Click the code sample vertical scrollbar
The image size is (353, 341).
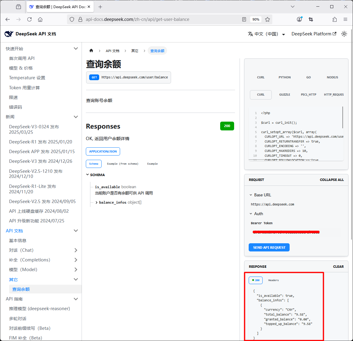tap(342, 117)
